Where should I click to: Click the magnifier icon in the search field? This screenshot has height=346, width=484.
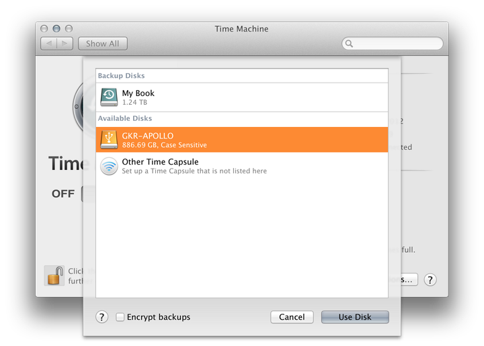[349, 44]
